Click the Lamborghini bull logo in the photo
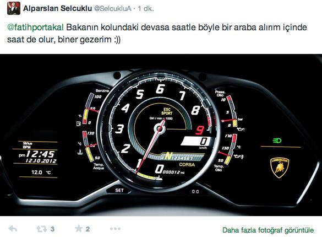This screenshot has width=322, height=237. coord(280,168)
